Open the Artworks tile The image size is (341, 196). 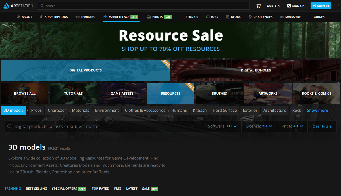[268, 94]
